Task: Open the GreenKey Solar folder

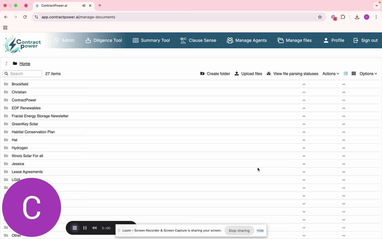Action: pos(25,124)
